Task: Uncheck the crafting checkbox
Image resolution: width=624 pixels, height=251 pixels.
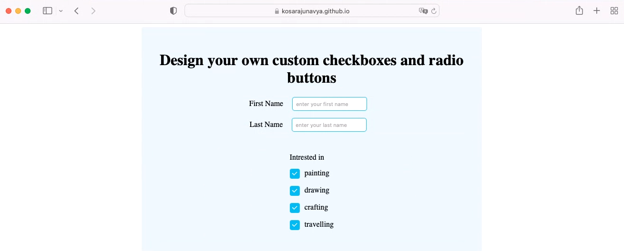Action: (x=295, y=208)
